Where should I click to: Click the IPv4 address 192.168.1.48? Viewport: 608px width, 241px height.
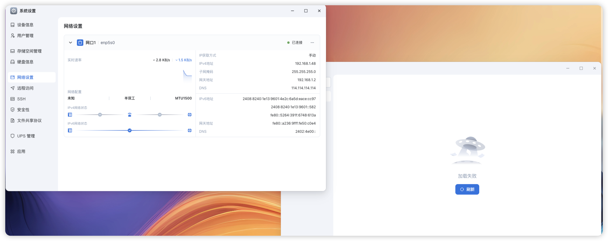click(x=305, y=64)
